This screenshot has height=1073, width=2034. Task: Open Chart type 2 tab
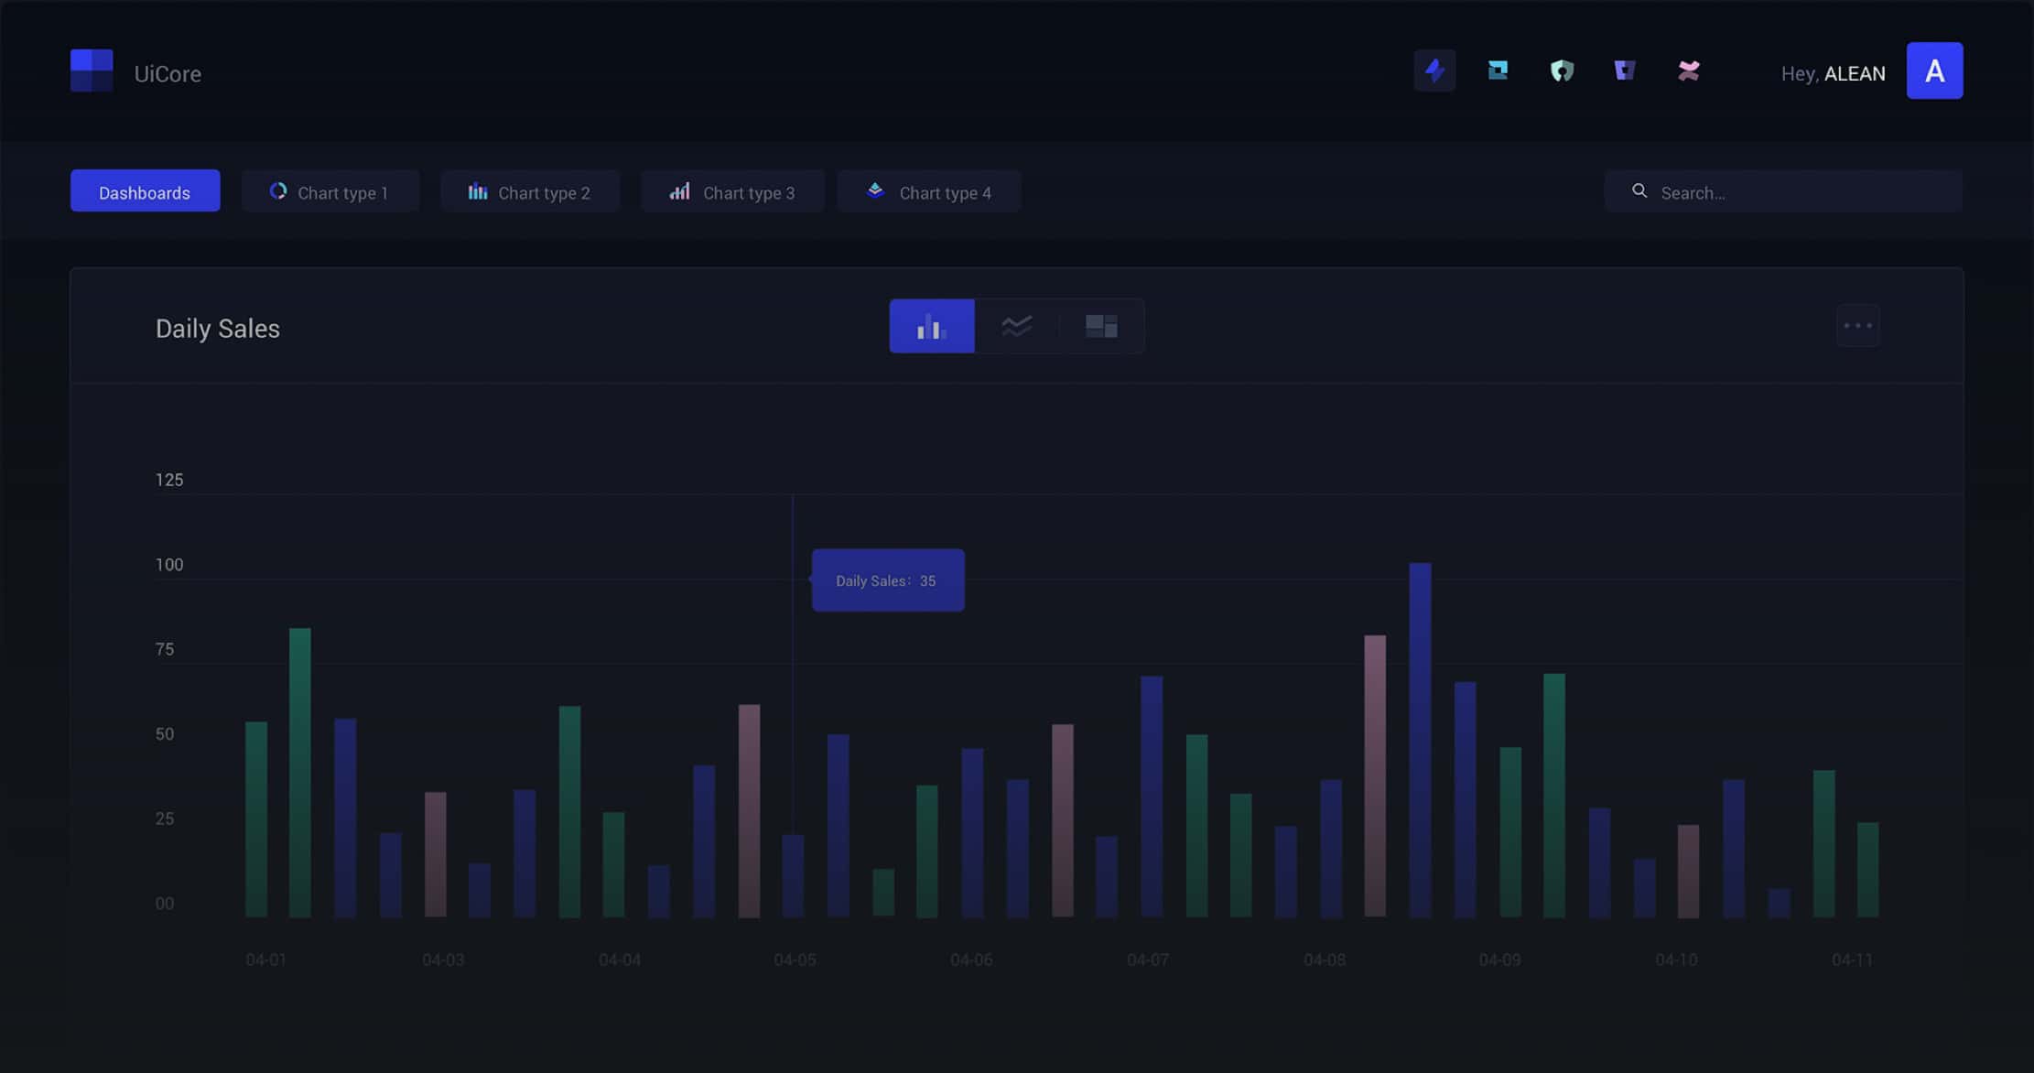click(x=530, y=191)
